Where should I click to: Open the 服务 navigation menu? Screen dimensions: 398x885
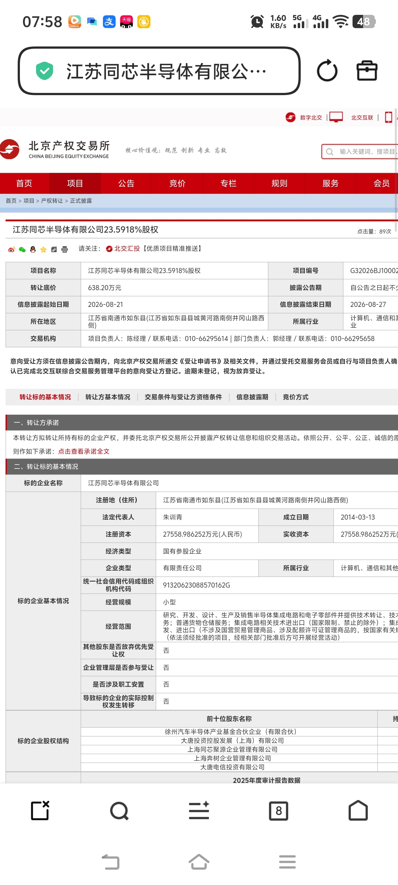(x=330, y=183)
